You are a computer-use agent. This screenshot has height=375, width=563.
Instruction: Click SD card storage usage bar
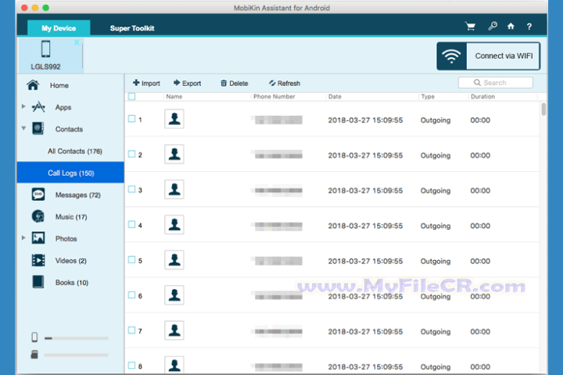(77, 355)
